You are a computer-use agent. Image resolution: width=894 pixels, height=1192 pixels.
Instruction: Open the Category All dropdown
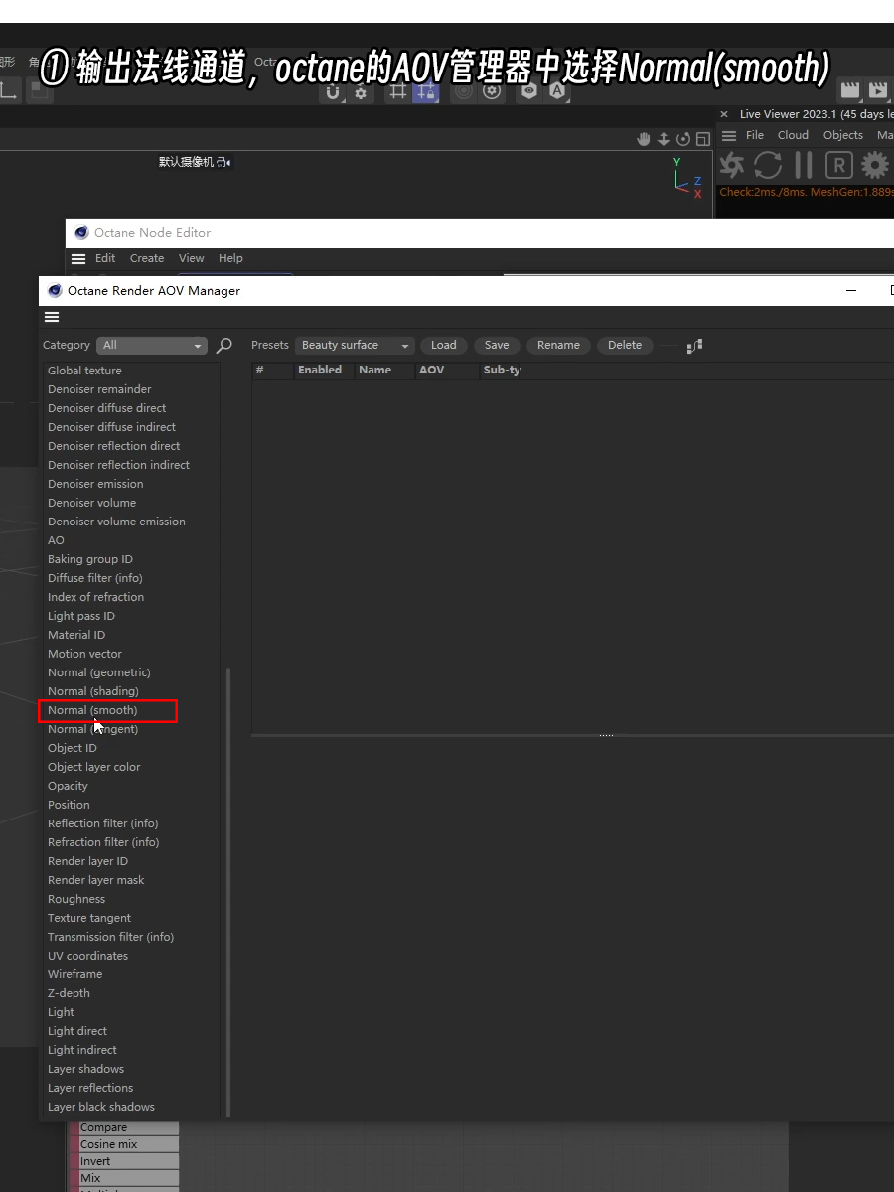tap(152, 346)
